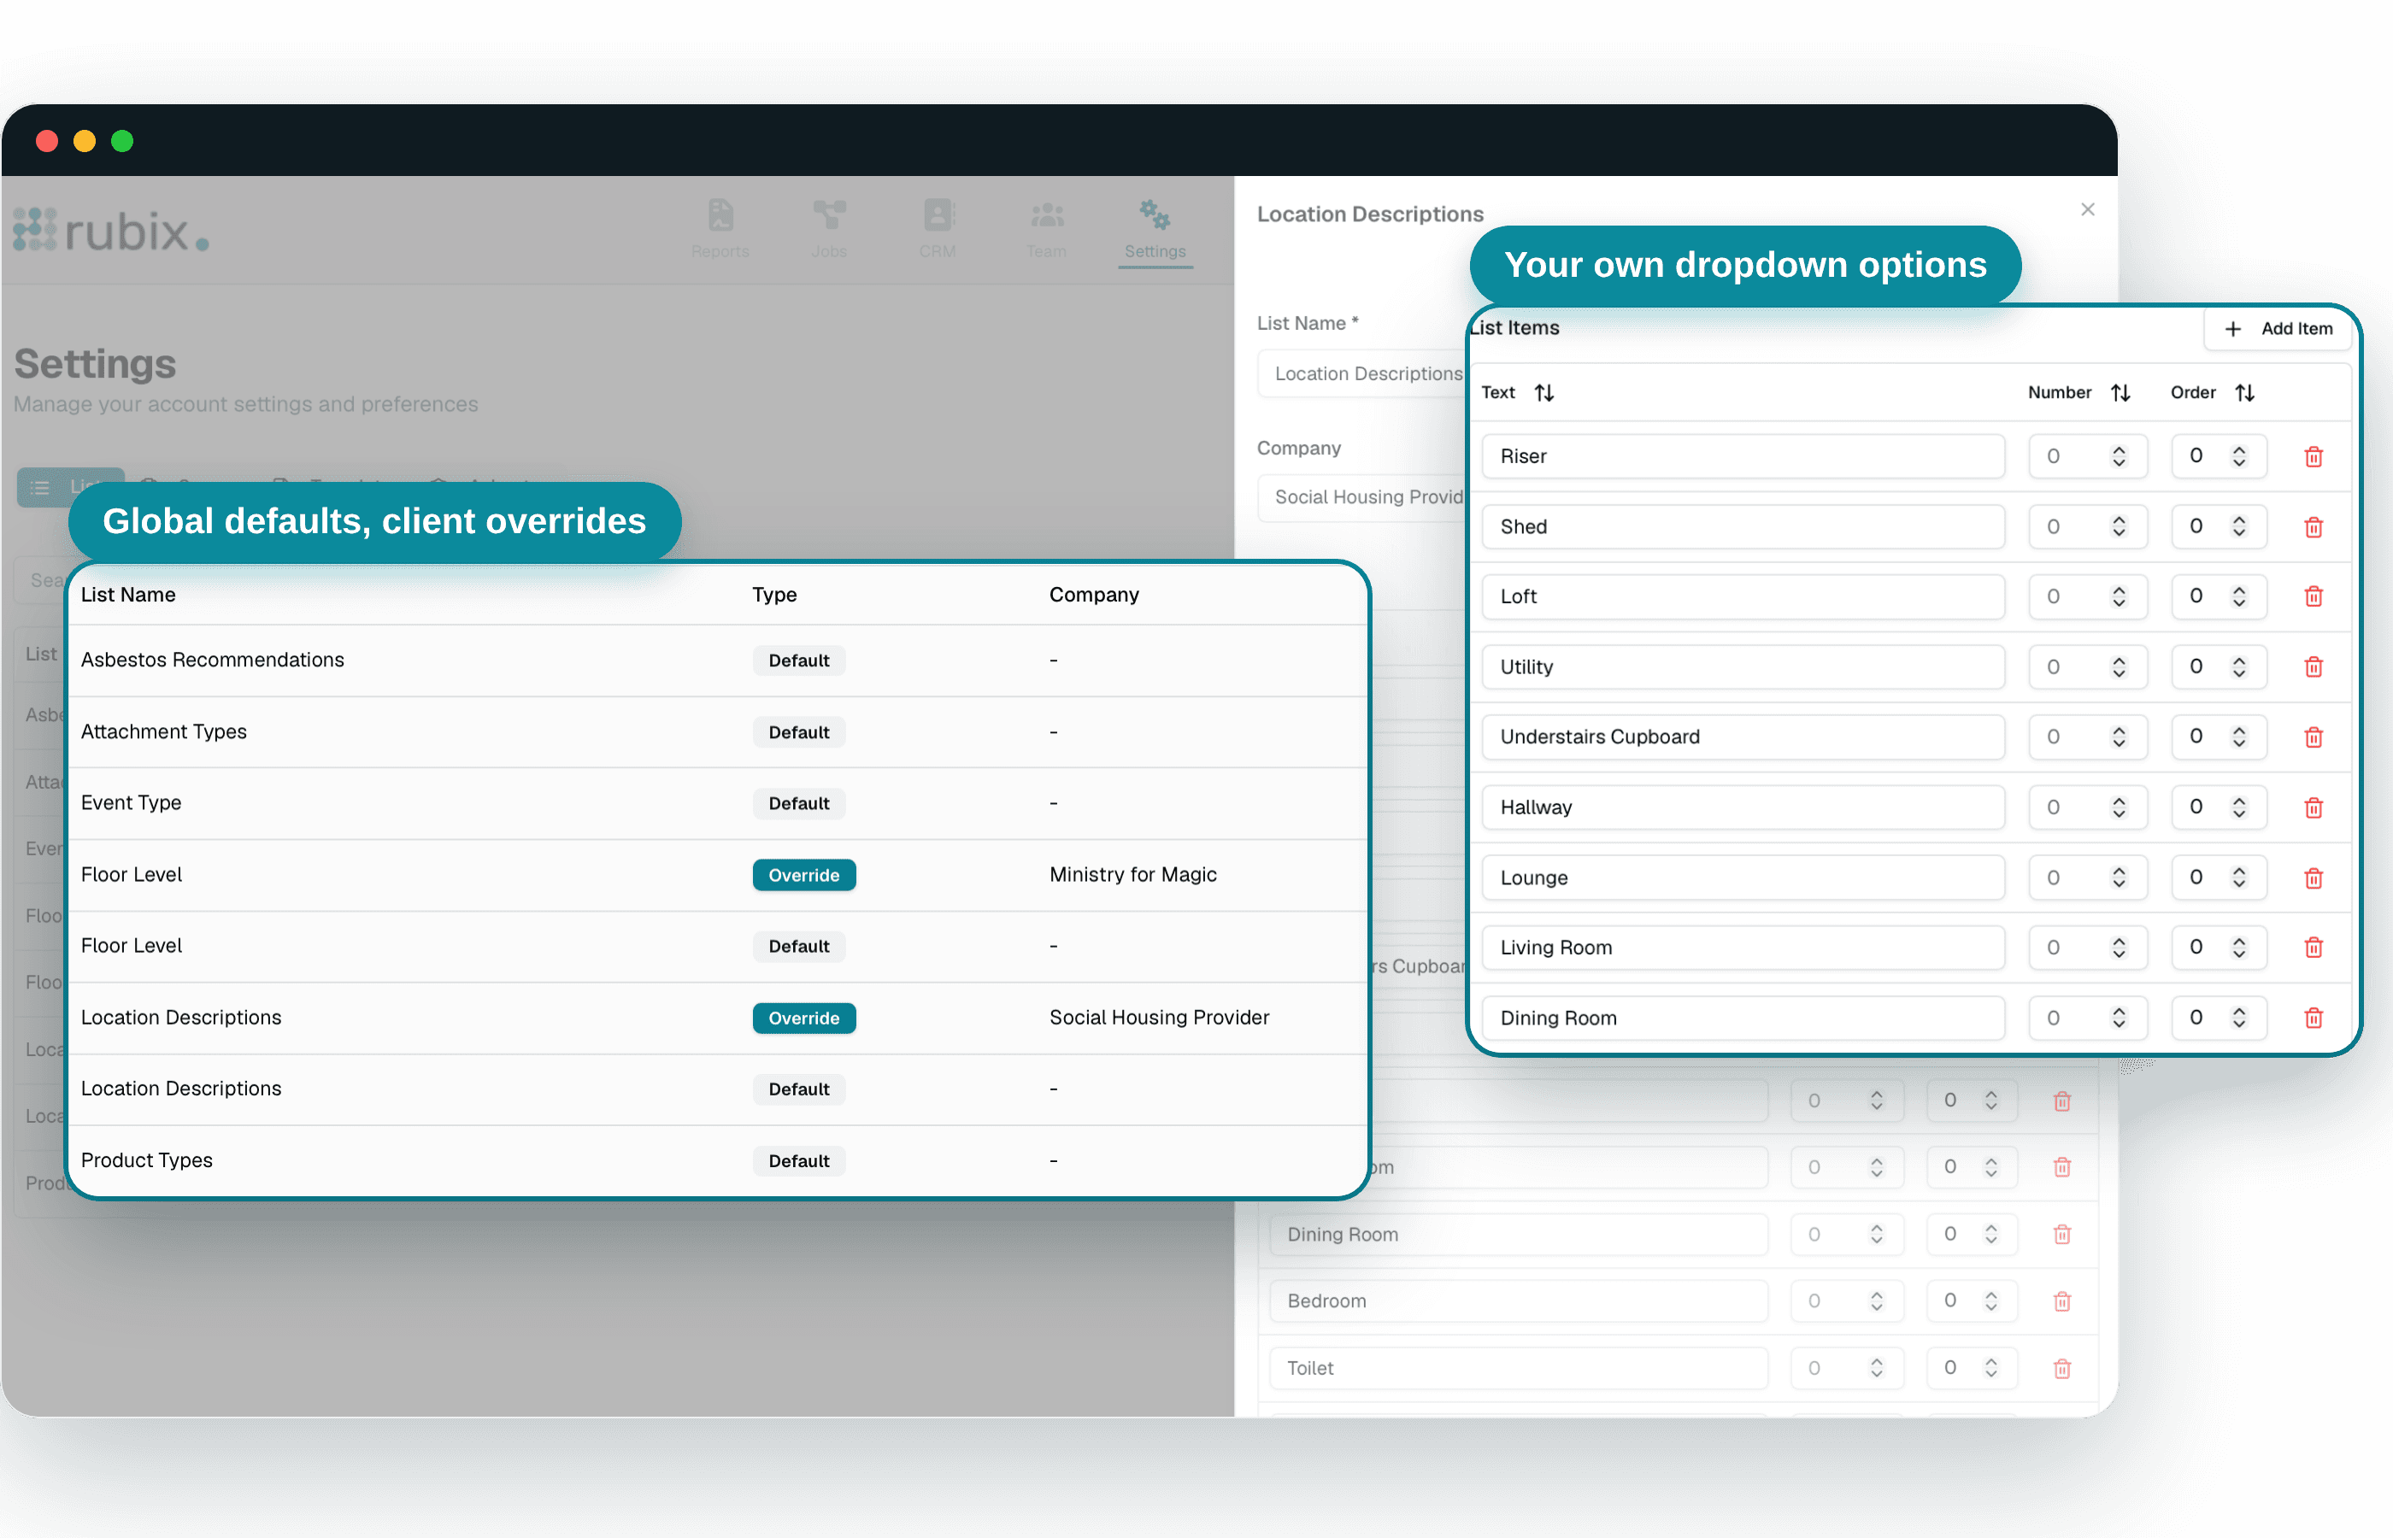Adjust the Number stepper for Riser
Image resolution: width=2393 pixels, height=1538 pixels.
(x=2119, y=456)
